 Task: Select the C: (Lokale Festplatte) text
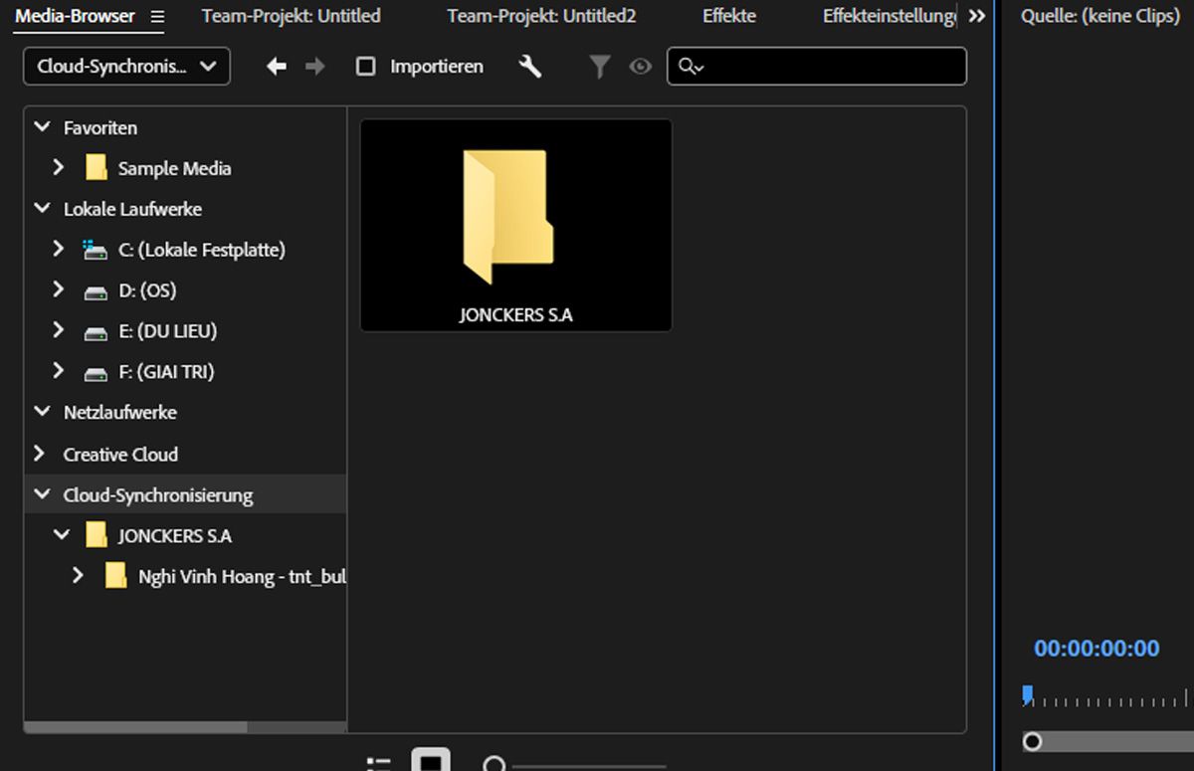click(202, 251)
